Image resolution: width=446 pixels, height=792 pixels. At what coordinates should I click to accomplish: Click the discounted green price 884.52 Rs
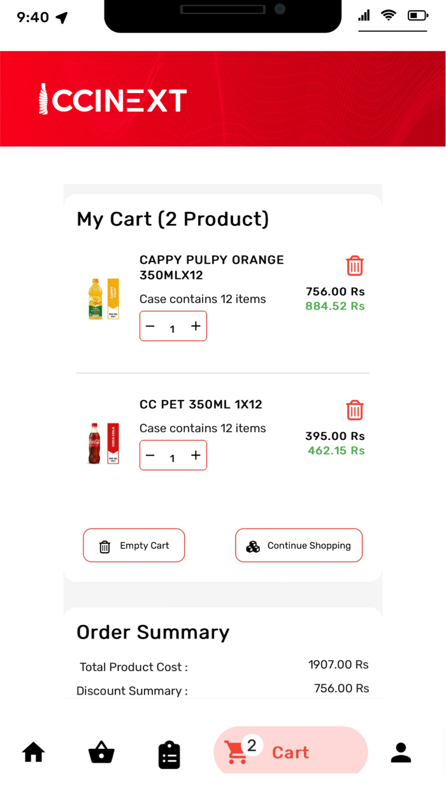[334, 306]
